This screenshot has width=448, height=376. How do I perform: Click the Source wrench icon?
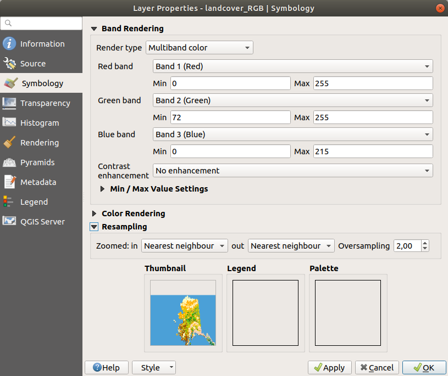click(x=9, y=64)
